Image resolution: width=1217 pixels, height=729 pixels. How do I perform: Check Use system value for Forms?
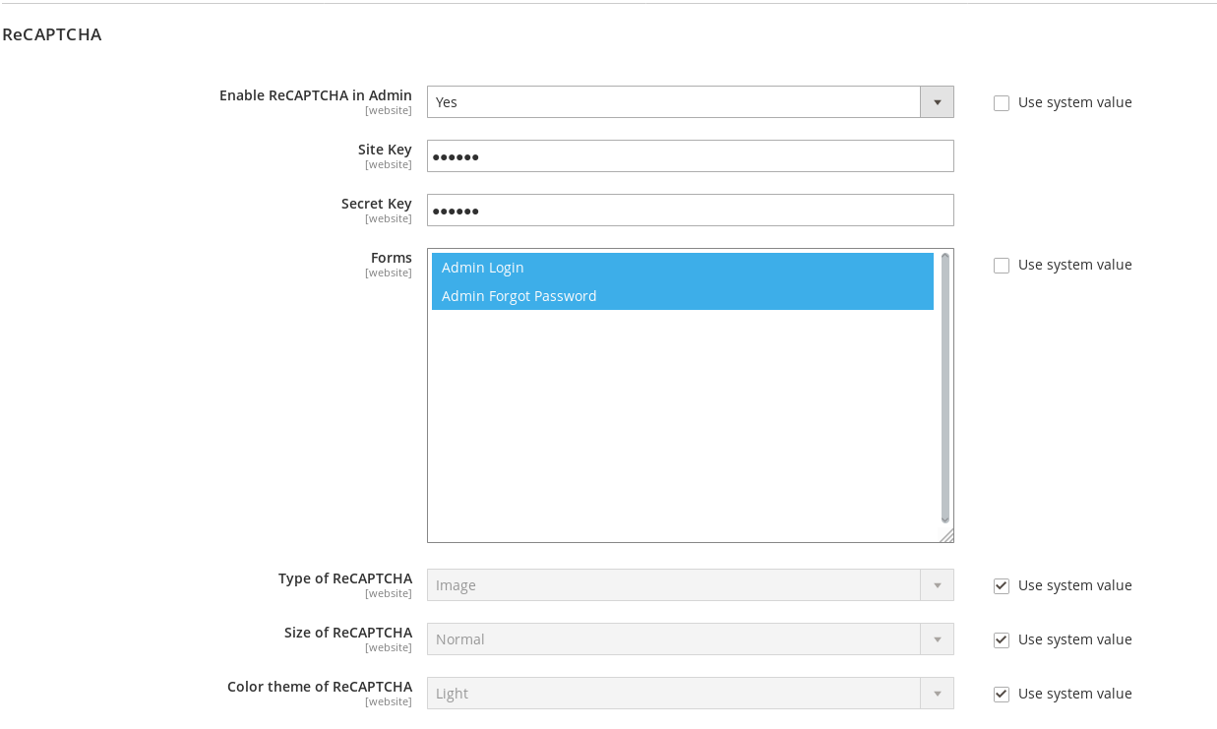[1002, 266]
